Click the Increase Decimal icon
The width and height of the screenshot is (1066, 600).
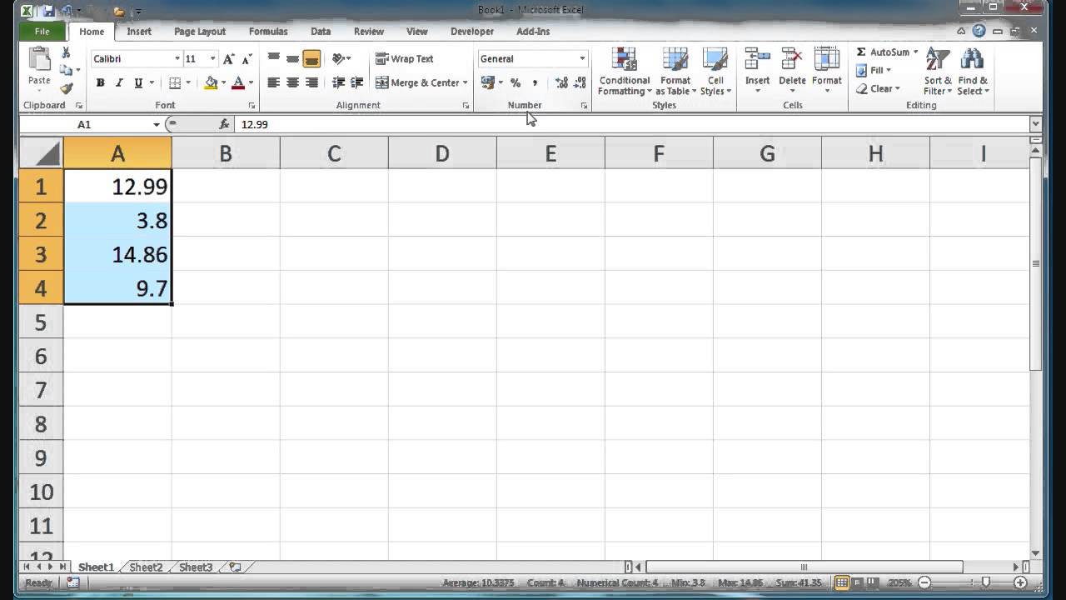pos(561,82)
